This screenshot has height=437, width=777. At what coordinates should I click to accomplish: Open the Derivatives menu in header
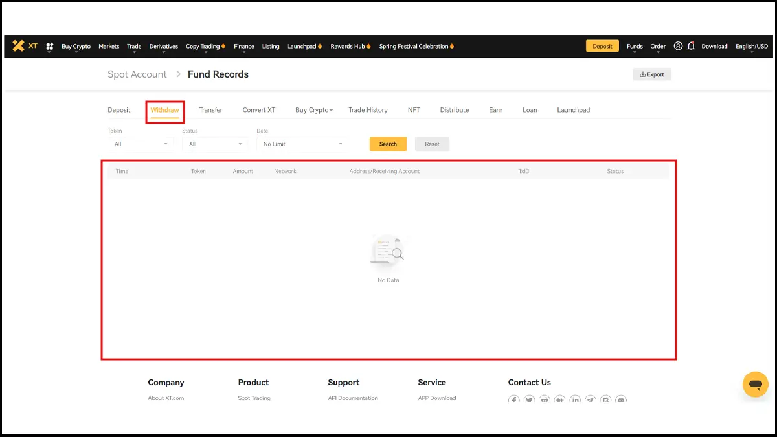click(164, 46)
